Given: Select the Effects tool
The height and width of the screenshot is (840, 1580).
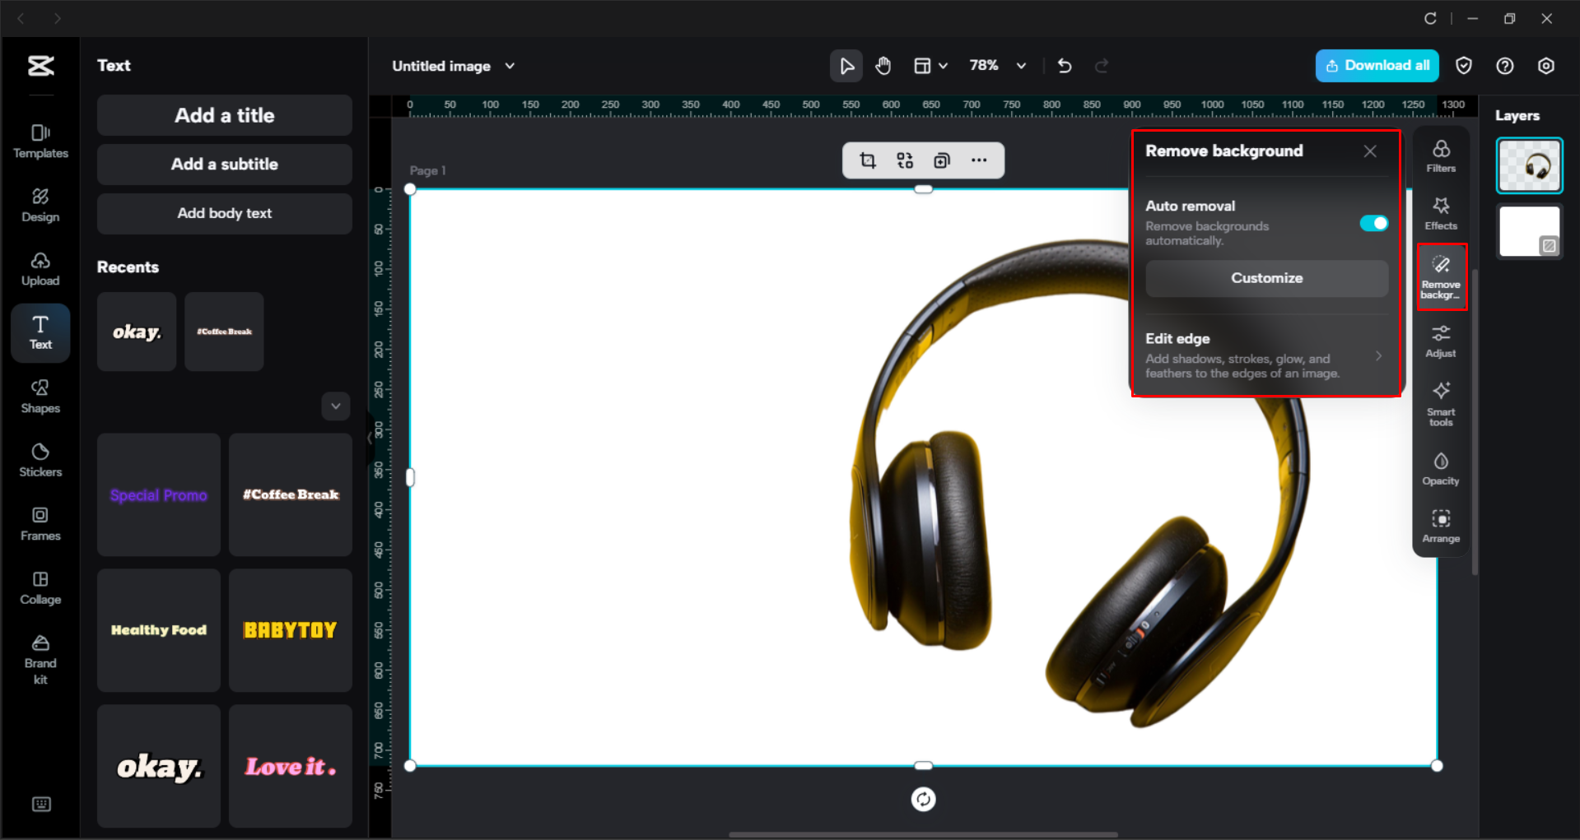Looking at the screenshot, I should pos(1441,214).
